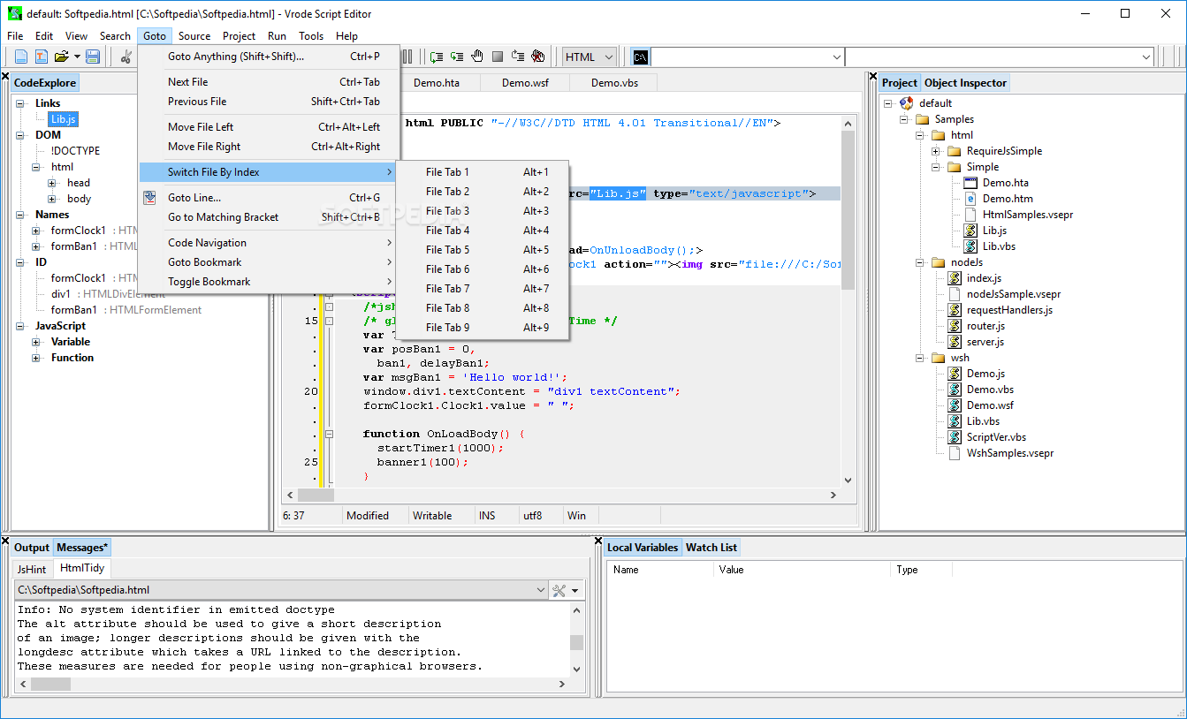Switch to the JsHint tab
This screenshot has height=719, width=1187.
[x=32, y=570]
